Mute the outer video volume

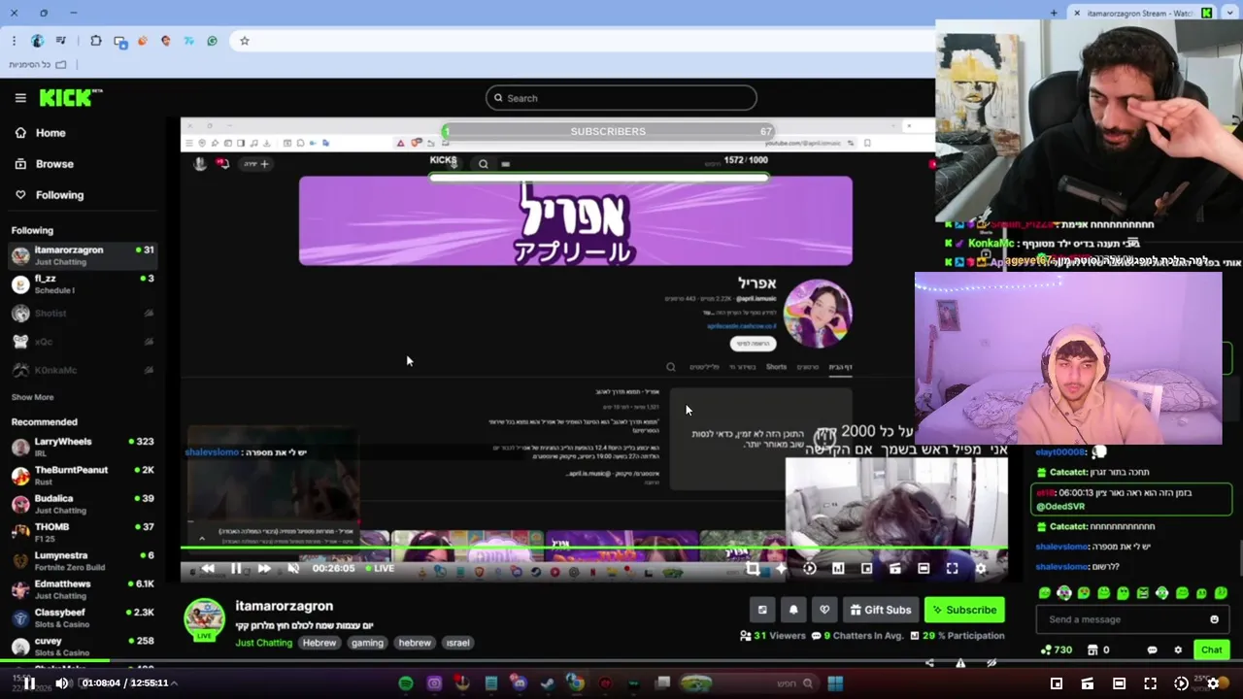pos(62,683)
